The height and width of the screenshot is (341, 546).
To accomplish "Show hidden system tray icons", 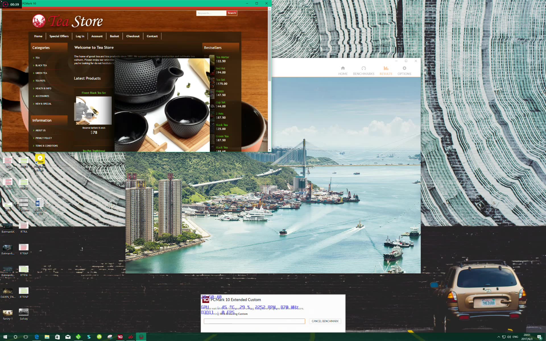I will pyautogui.click(x=499, y=337).
